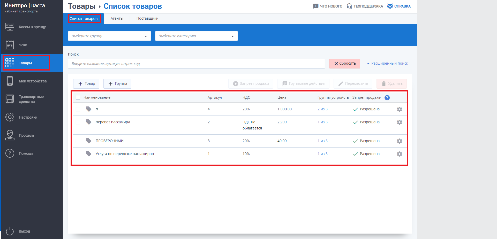Click the product search input field

click(x=196, y=64)
